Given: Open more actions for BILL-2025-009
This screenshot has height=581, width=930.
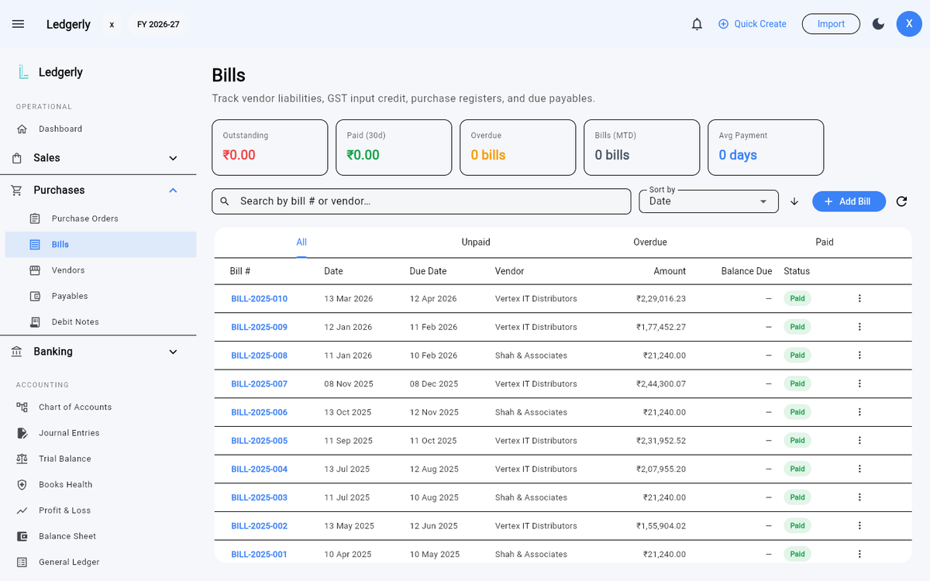Looking at the screenshot, I should (x=859, y=327).
